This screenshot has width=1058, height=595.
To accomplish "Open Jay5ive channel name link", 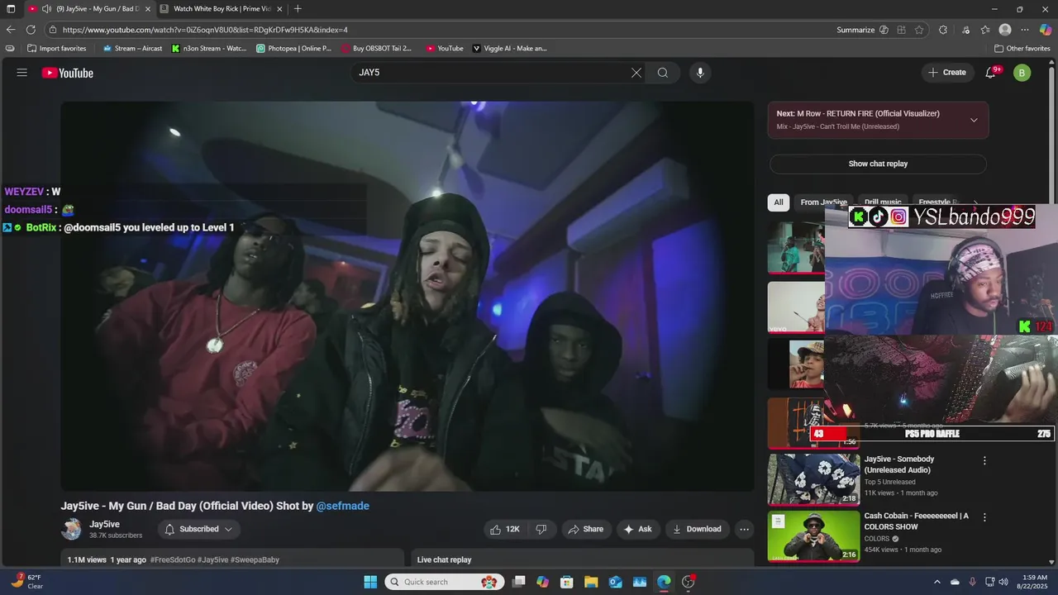I will pyautogui.click(x=104, y=524).
